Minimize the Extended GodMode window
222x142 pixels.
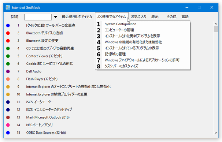[x=187, y=7]
